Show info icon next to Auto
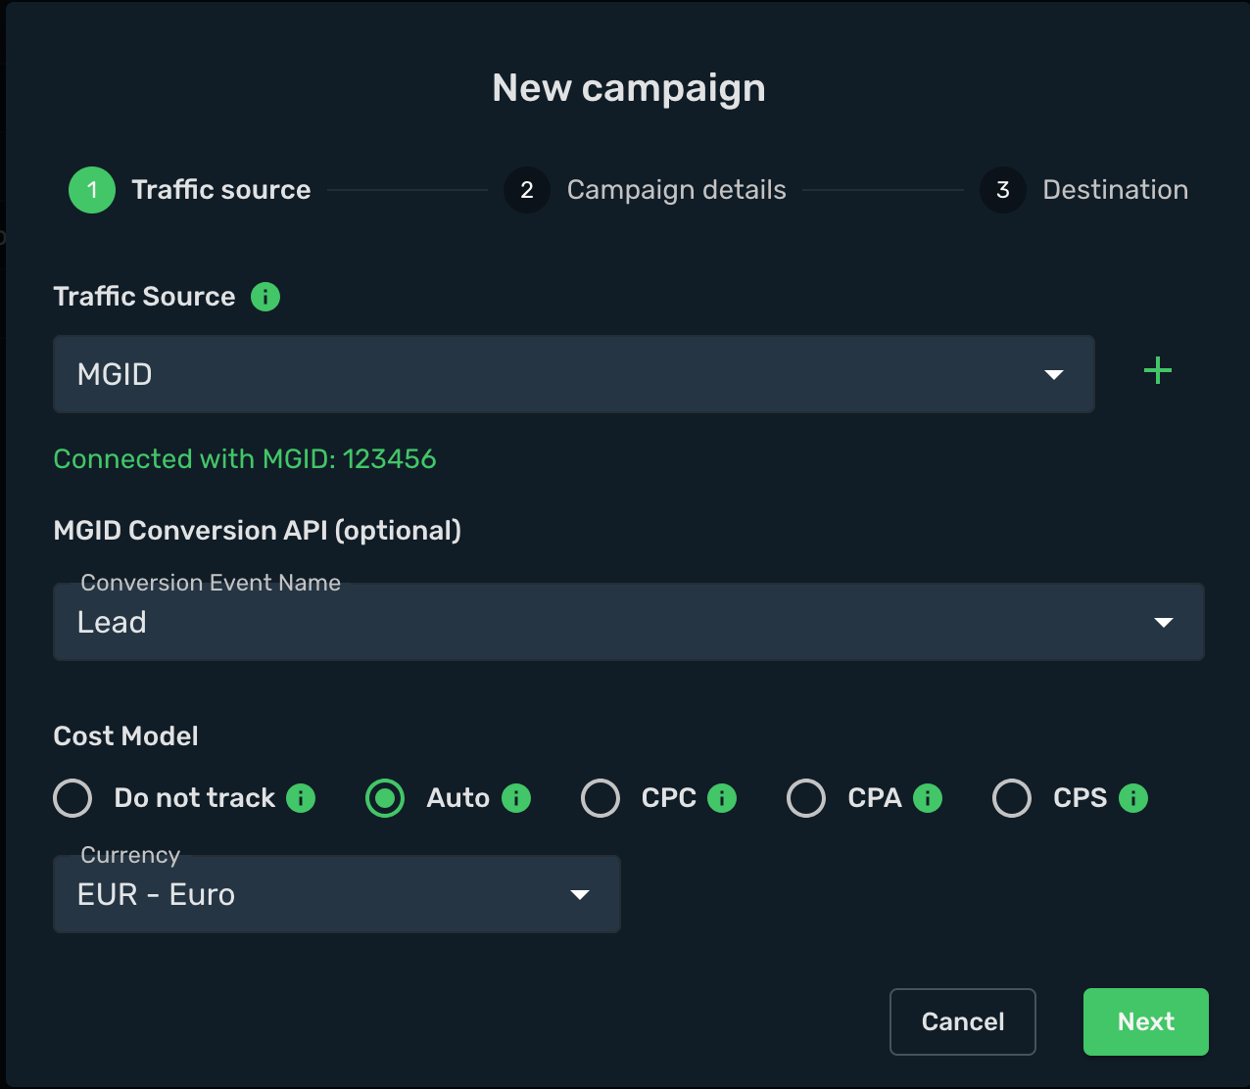The image size is (1250, 1089). tap(516, 798)
